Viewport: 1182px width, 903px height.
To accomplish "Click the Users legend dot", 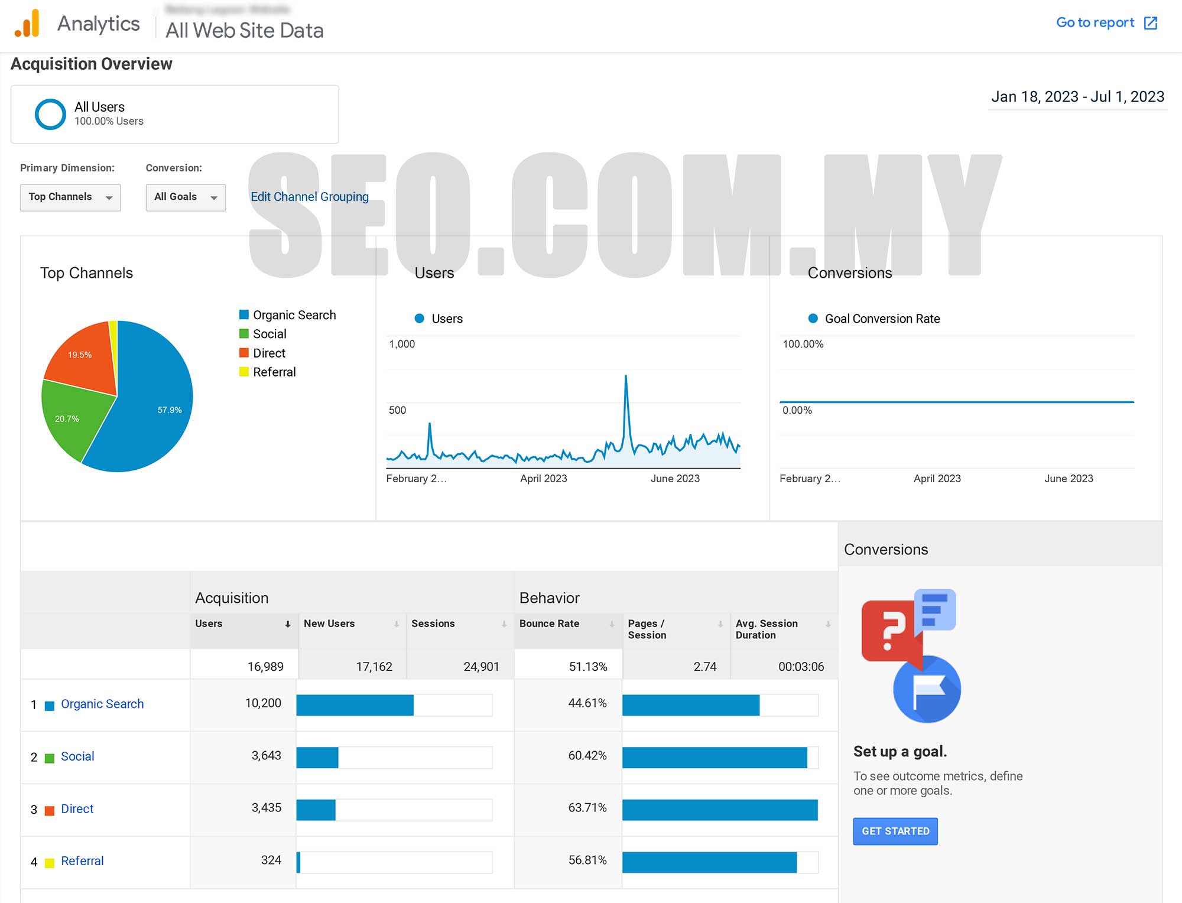I will (x=420, y=319).
